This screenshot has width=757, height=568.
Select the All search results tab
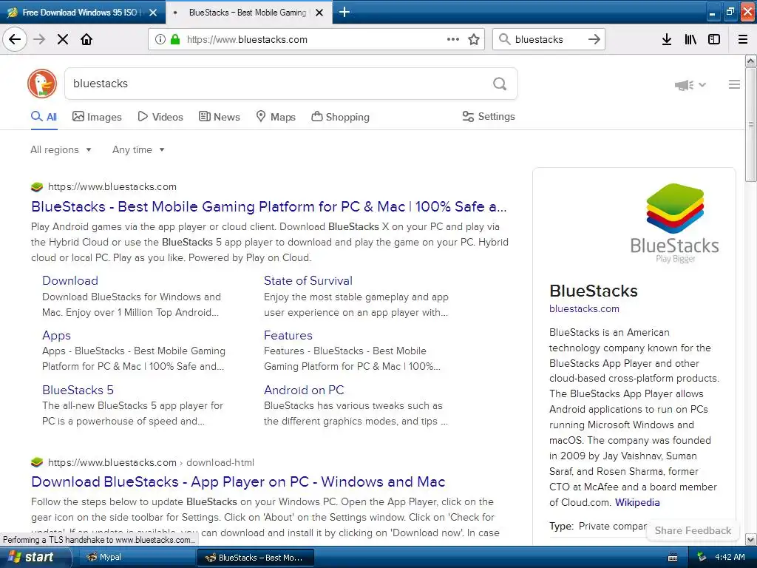click(44, 117)
